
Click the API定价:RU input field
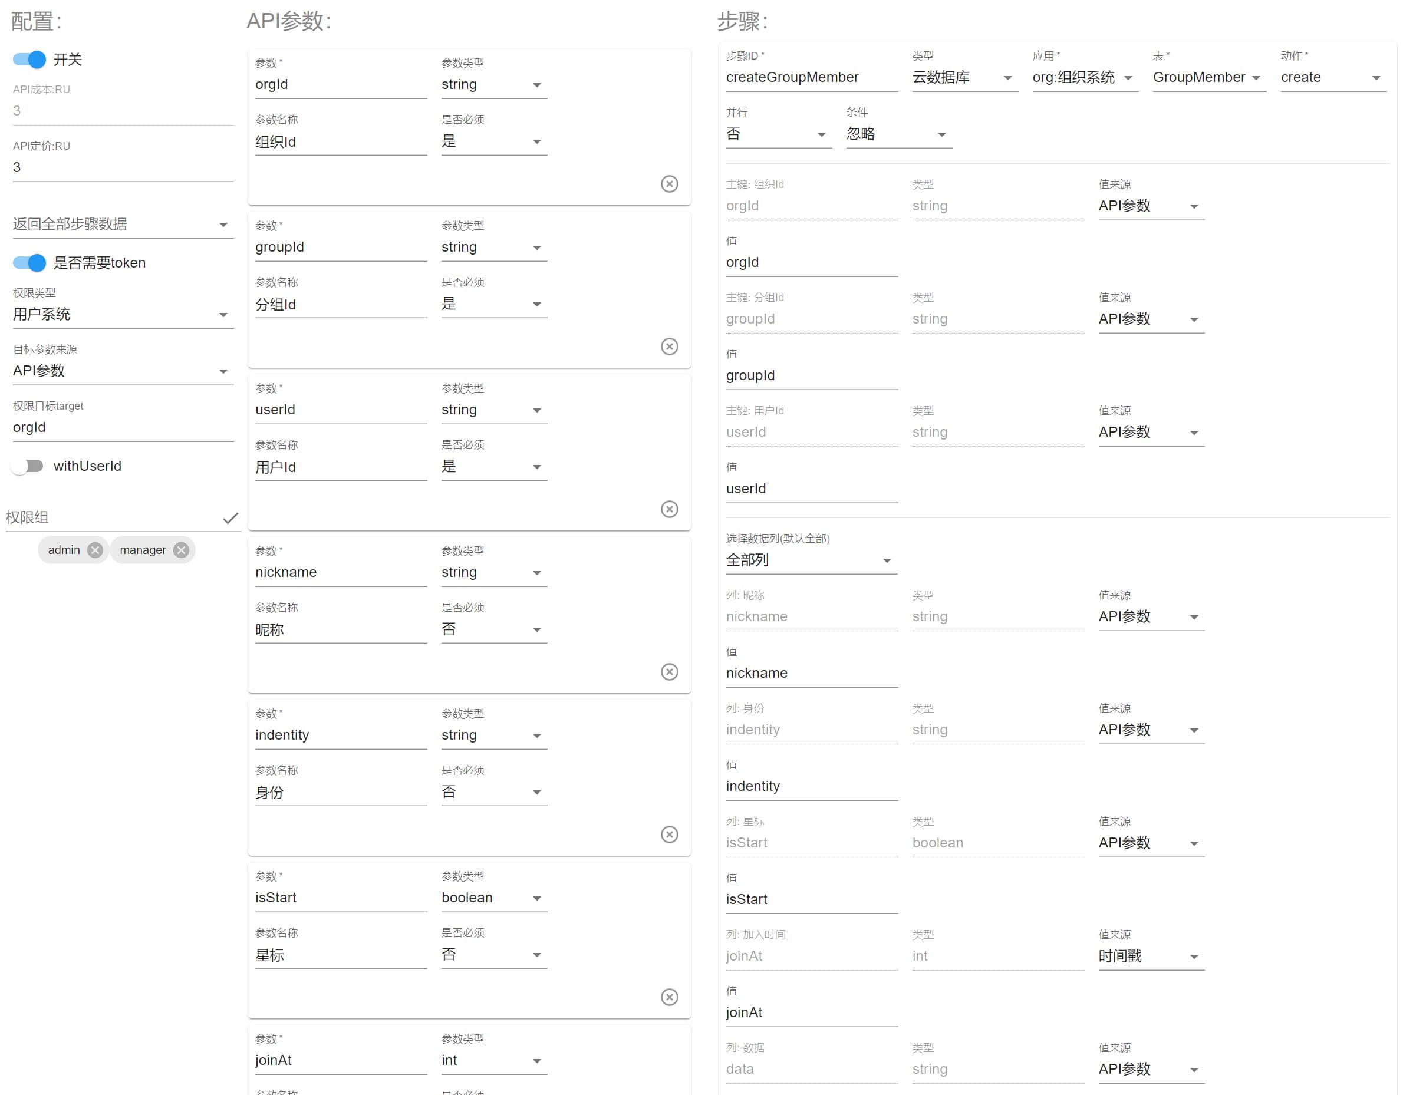point(123,167)
